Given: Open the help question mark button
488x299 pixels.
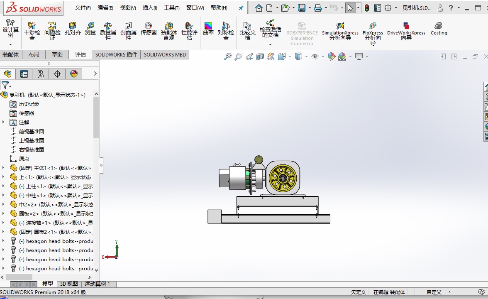Looking at the screenshot, I should click(451, 8).
